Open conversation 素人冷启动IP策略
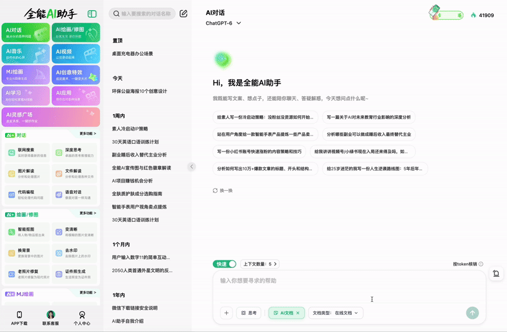This screenshot has height=332, width=507. point(130,129)
